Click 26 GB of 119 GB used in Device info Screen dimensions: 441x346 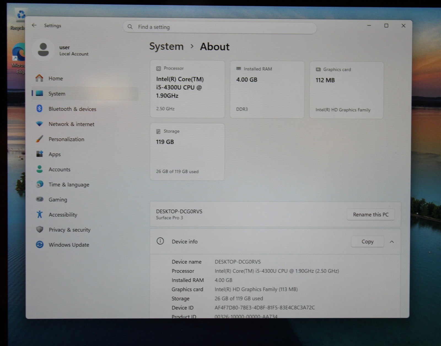pos(239,298)
